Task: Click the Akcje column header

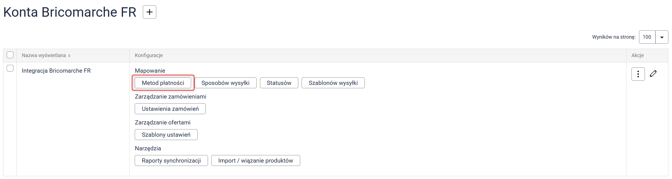Action: [637, 55]
